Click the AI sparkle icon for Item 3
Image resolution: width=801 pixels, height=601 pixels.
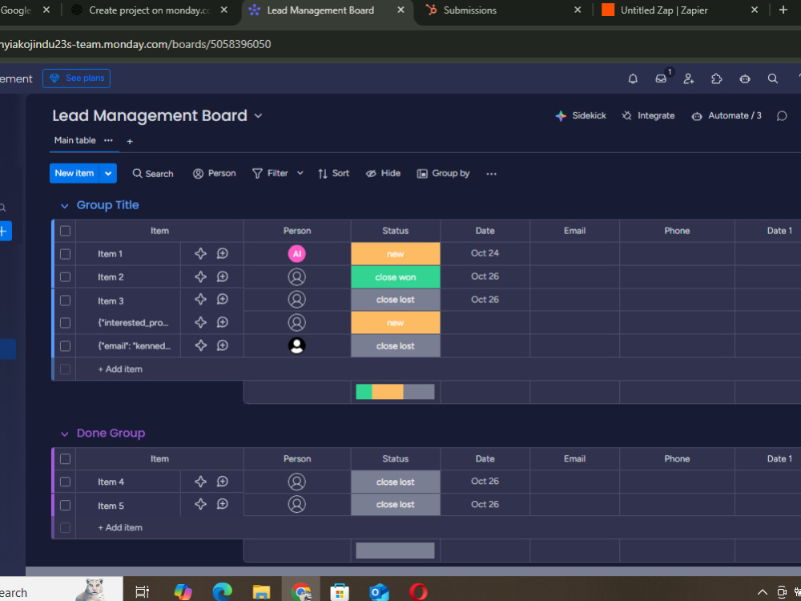tap(201, 300)
